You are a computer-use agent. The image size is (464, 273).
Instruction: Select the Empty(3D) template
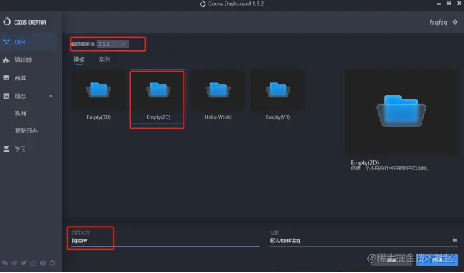99,96
